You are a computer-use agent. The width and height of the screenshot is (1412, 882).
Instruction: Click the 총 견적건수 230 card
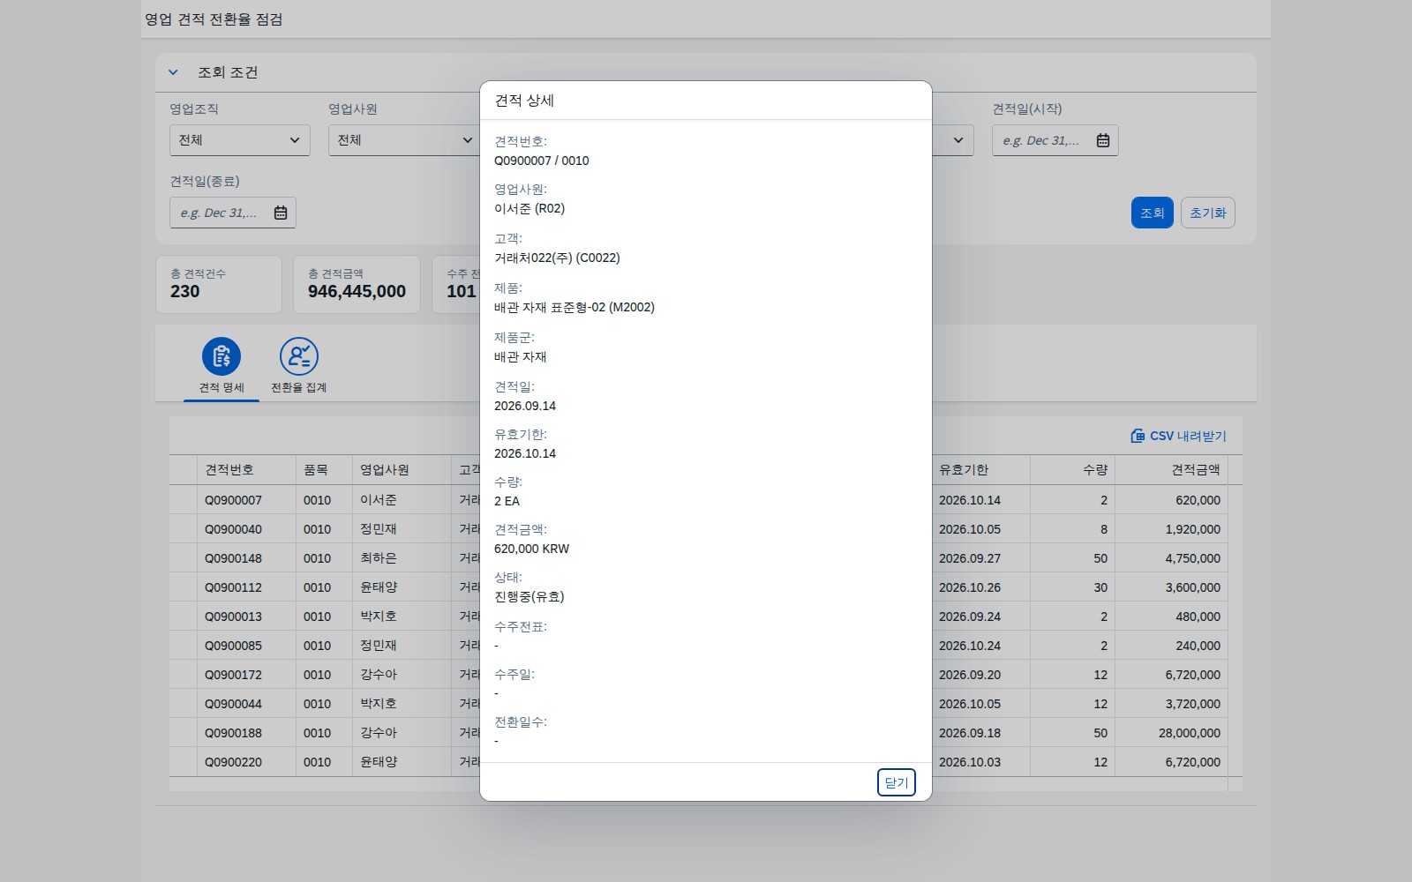click(x=219, y=284)
